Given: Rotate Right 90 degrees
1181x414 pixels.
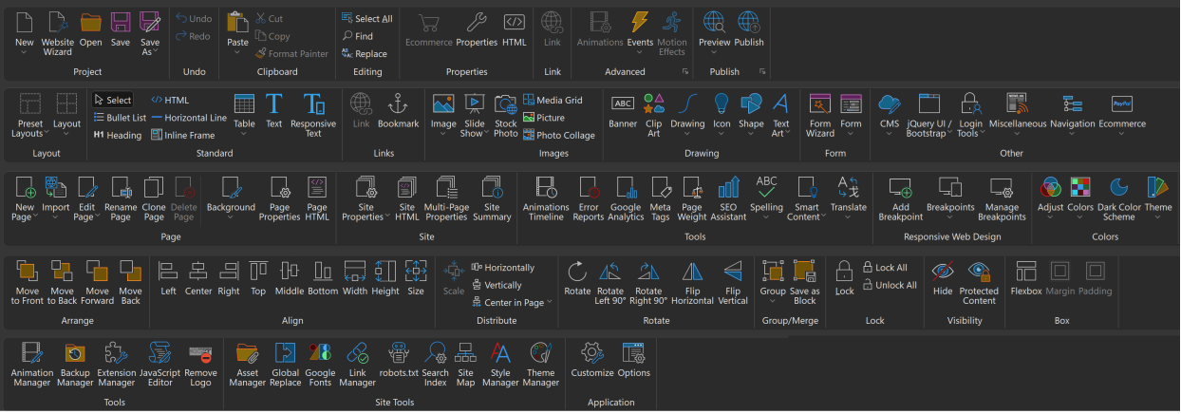Looking at the screenshot, I should point(648,282).
